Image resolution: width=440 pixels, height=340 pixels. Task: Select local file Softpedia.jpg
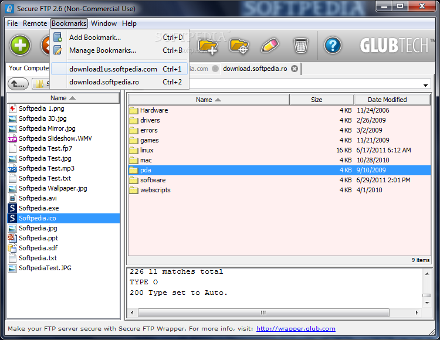63,228
